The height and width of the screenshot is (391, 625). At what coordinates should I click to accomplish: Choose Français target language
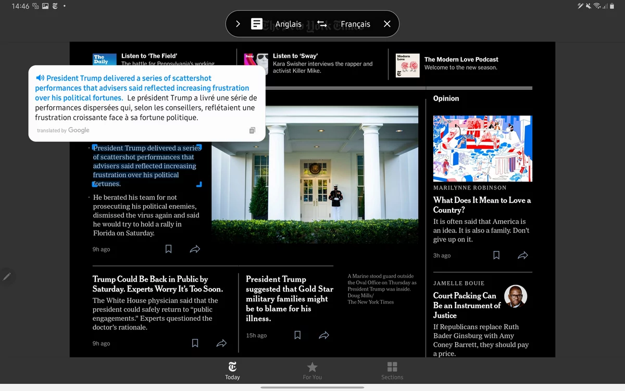(x=356, y=24)
